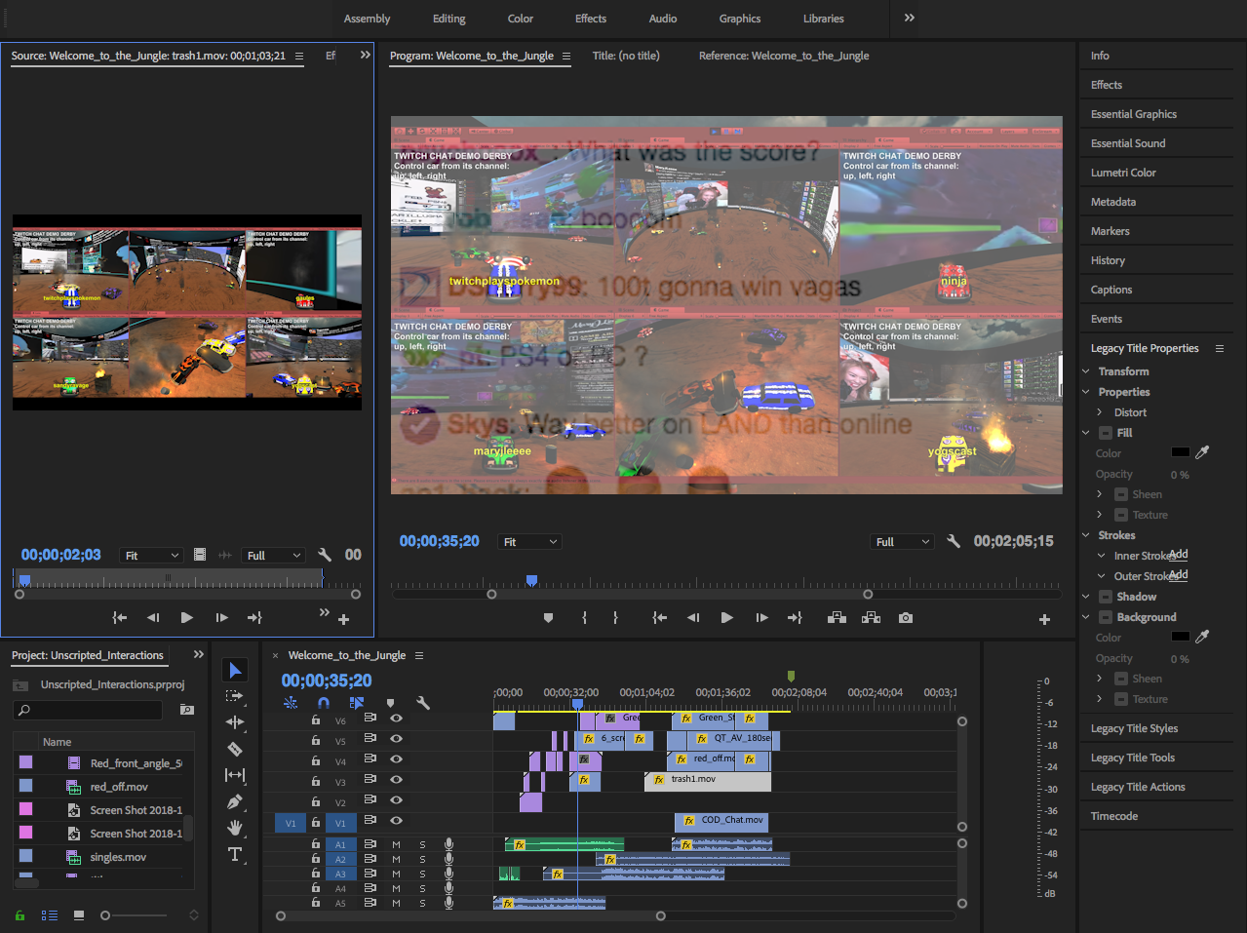Click the Fill color swatch
This screenshot has width=1247, height=933.
(1180, 452)
